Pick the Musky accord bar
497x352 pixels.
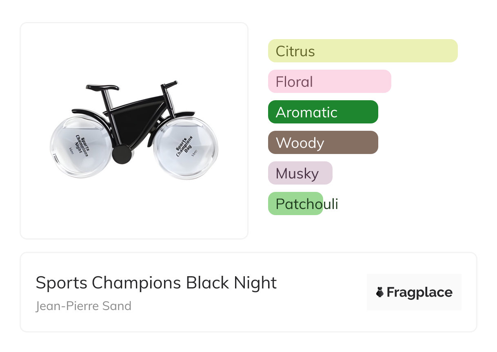pyautogui.click(x=300, y=173)
